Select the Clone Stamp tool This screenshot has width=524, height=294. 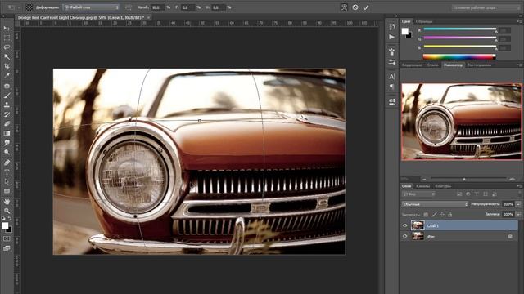[x=7, y=105]
